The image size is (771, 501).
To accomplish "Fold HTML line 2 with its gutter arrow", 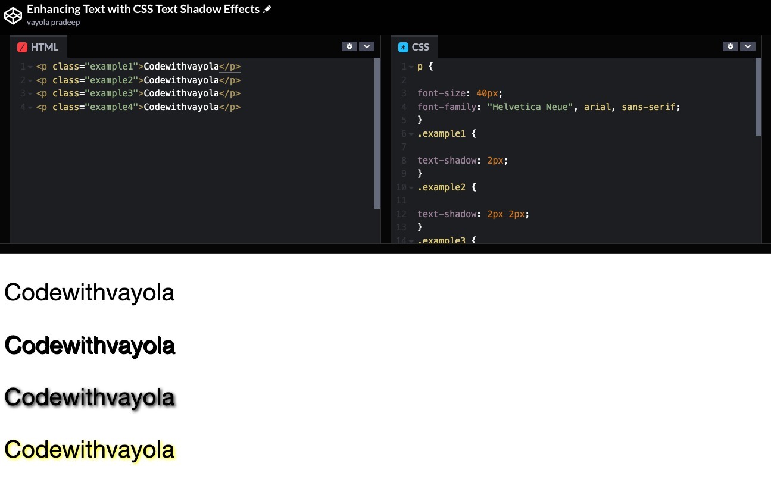I will click(30, 80).
